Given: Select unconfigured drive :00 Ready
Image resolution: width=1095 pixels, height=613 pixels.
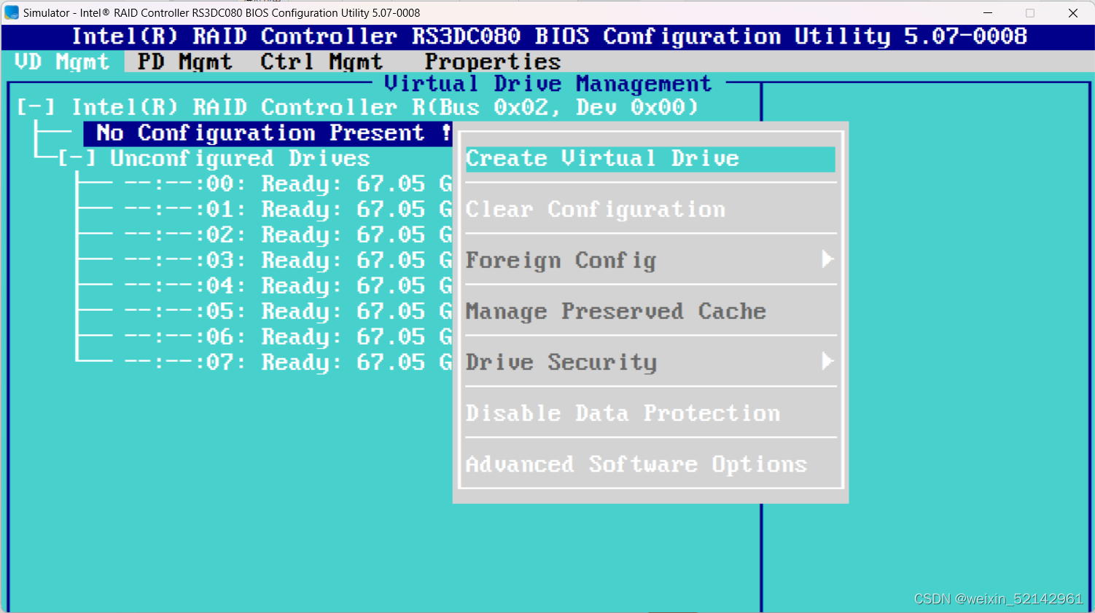Looking at the screenshot, I should click(288, 184).
